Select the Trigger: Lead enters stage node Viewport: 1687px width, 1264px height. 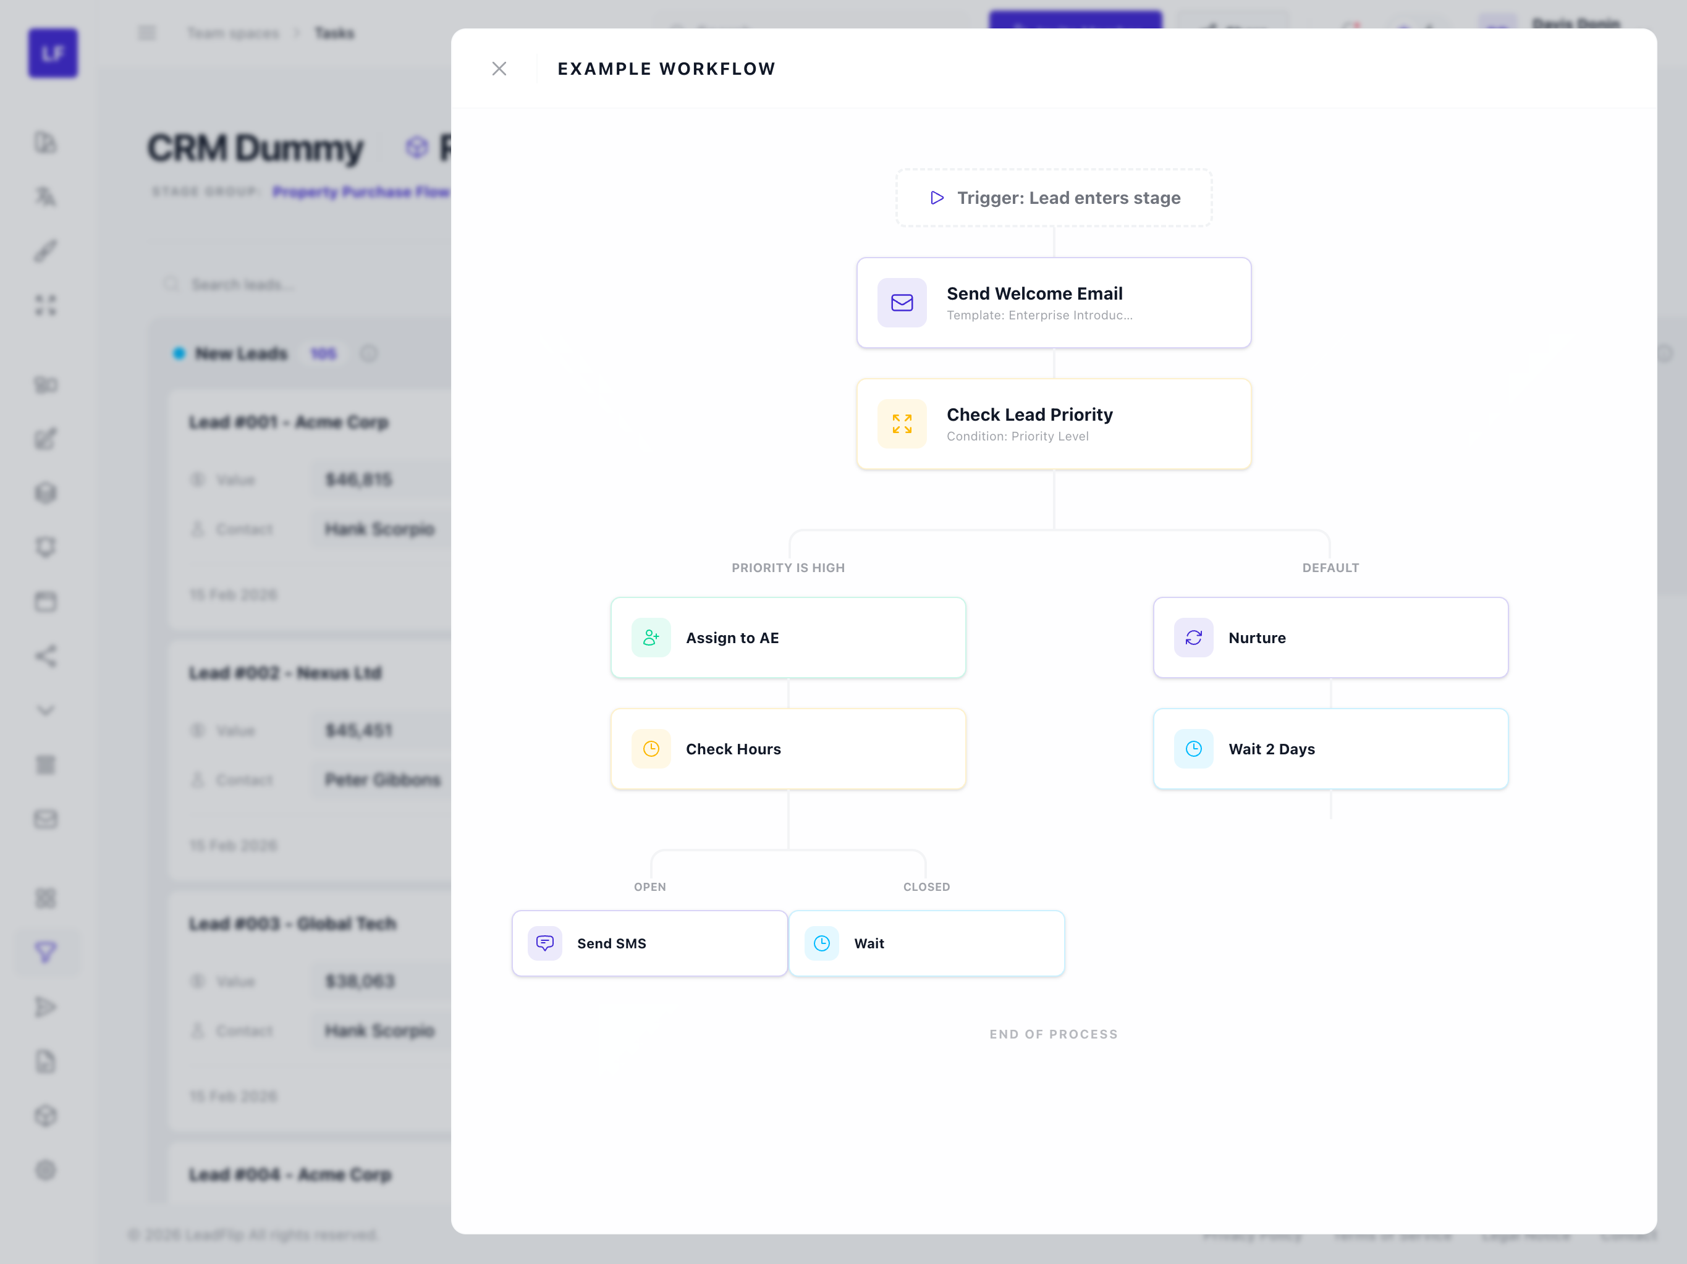pyautogui.click(x=1054, y=198)
